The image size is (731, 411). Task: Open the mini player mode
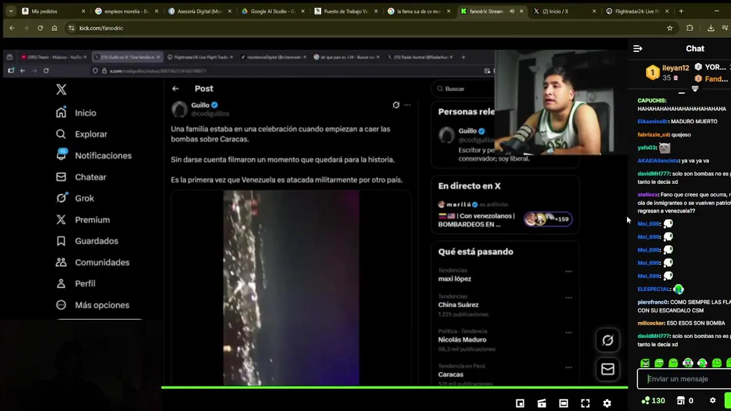[x=520, y=403]
